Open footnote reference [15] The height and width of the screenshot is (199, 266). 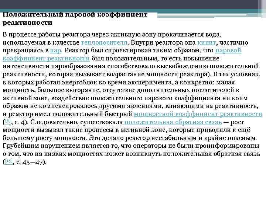pos(8,161)
